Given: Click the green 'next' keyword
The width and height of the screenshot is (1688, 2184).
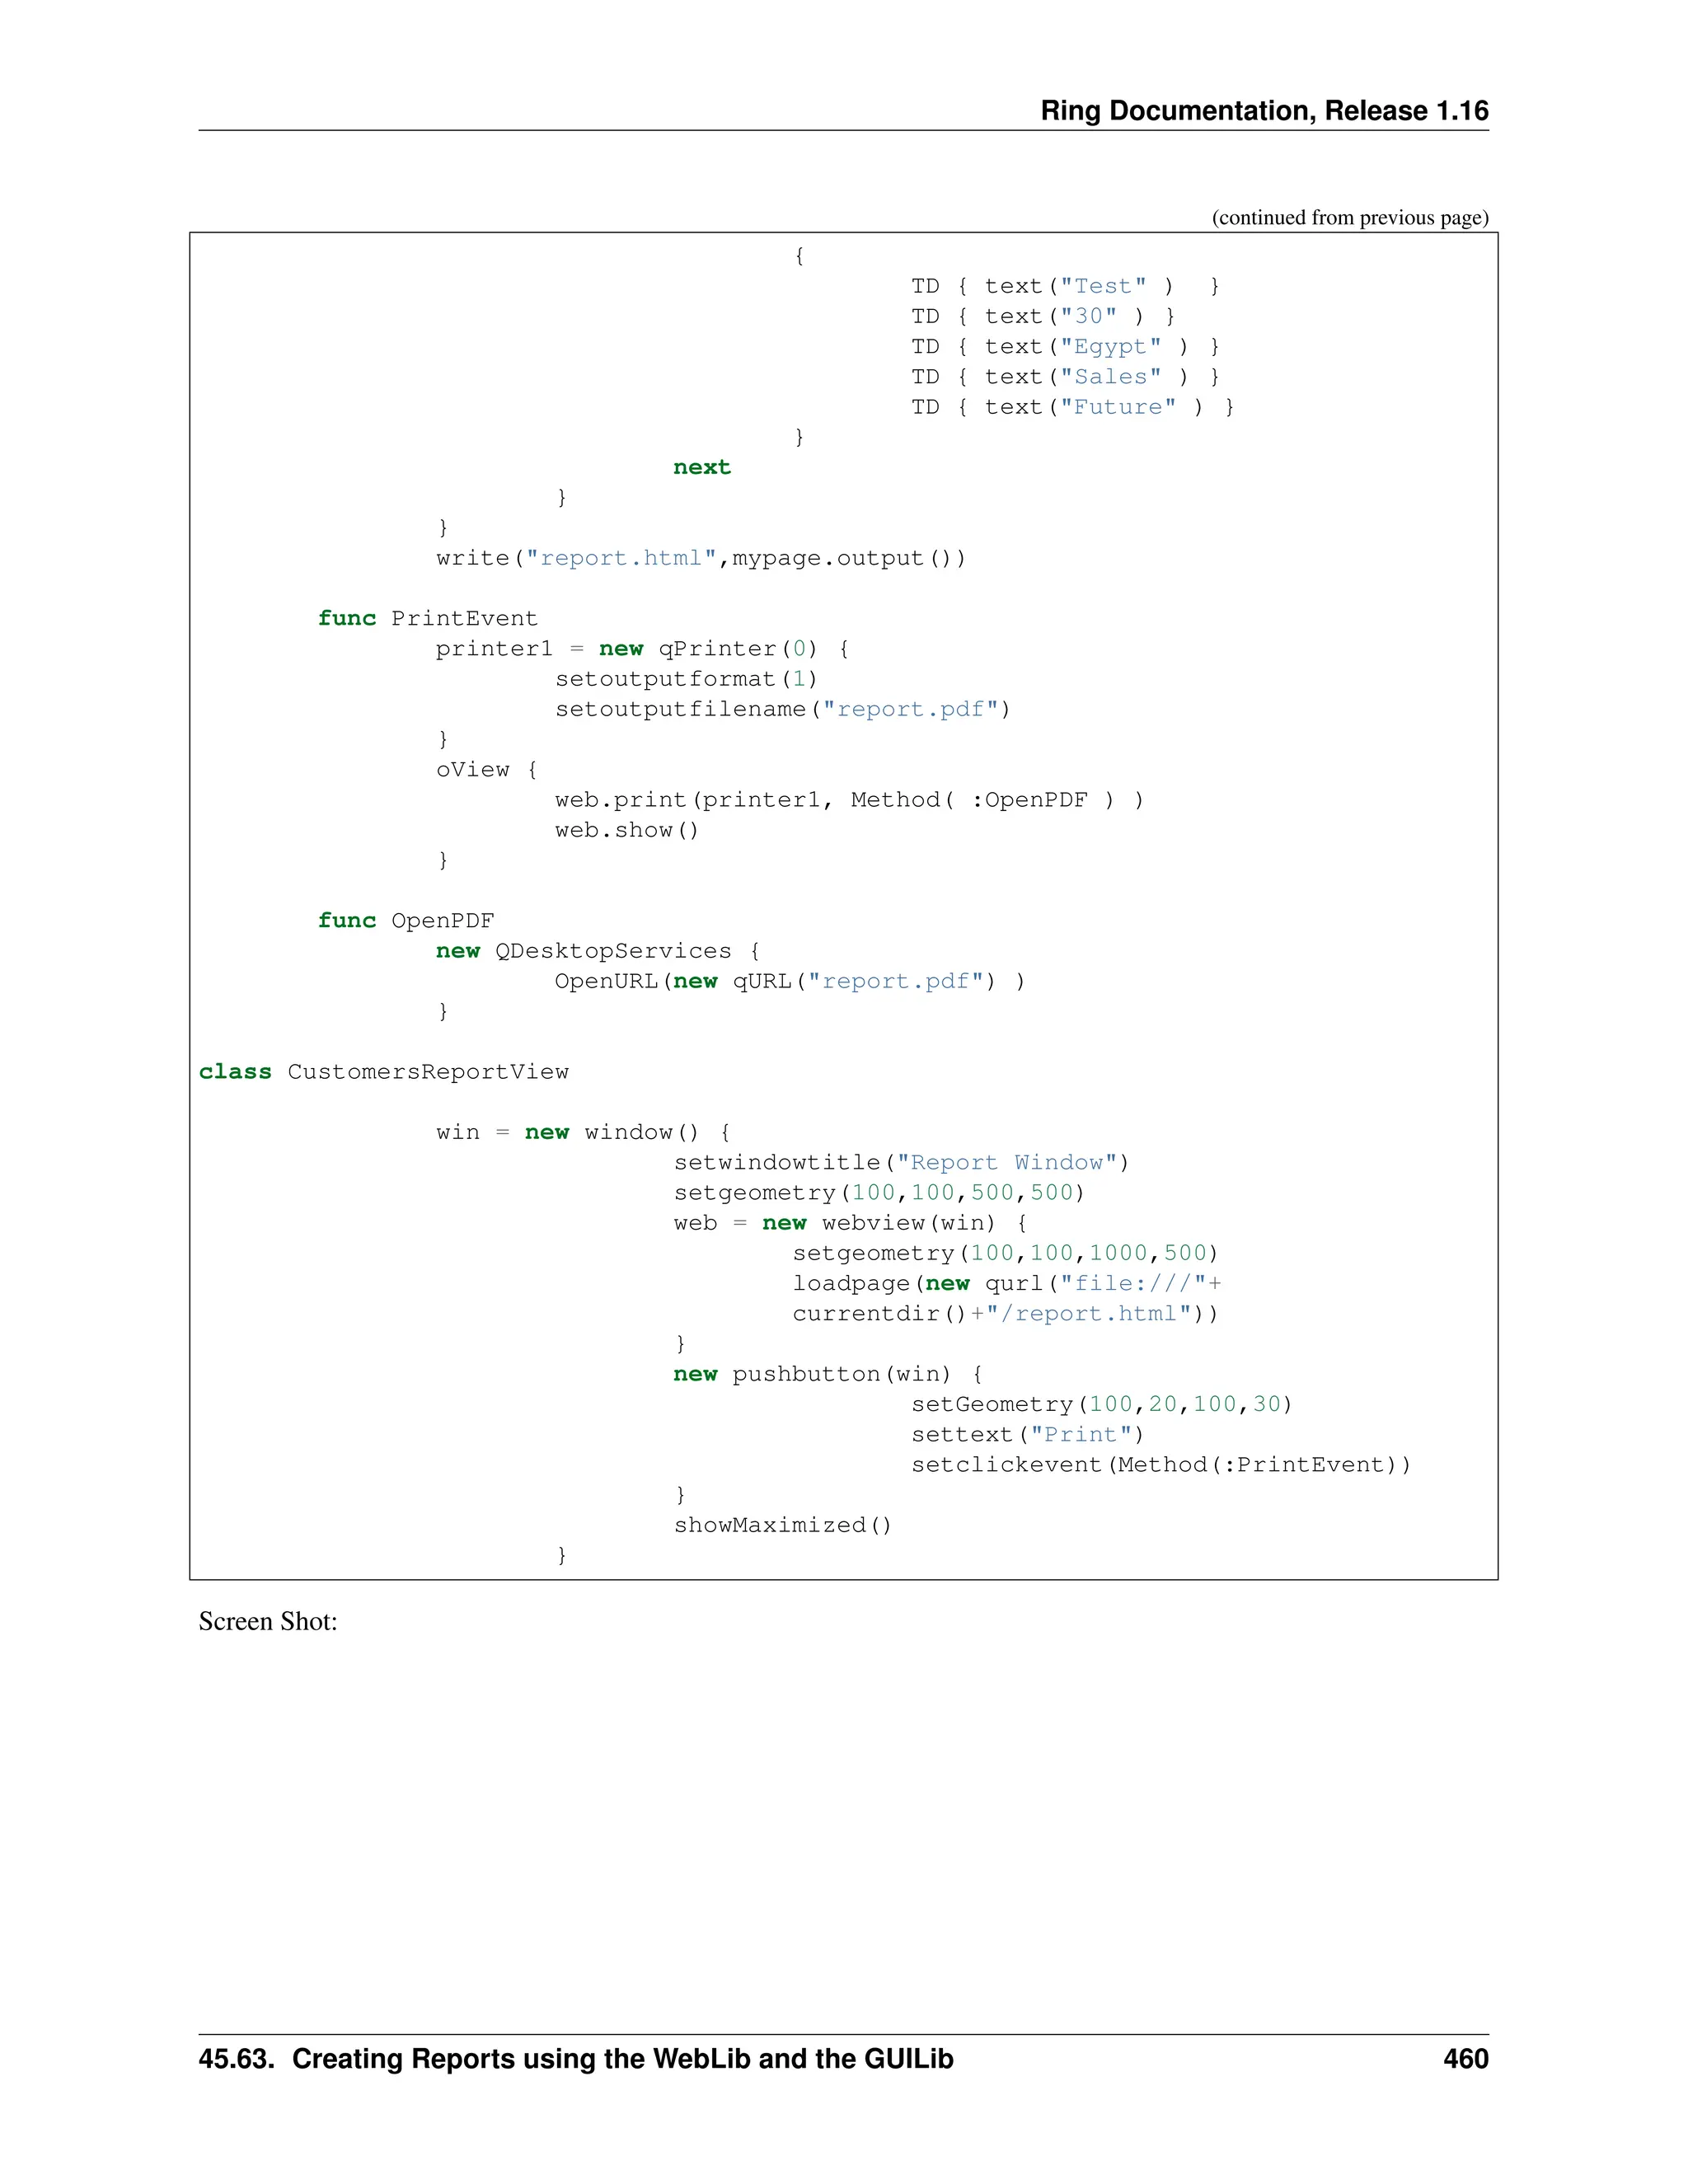Looking at the screenshot, I should (701, 467).
